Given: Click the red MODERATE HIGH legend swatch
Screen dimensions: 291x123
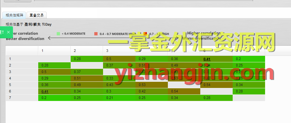Looking at the screenshot, I should (x=96, y=34).
